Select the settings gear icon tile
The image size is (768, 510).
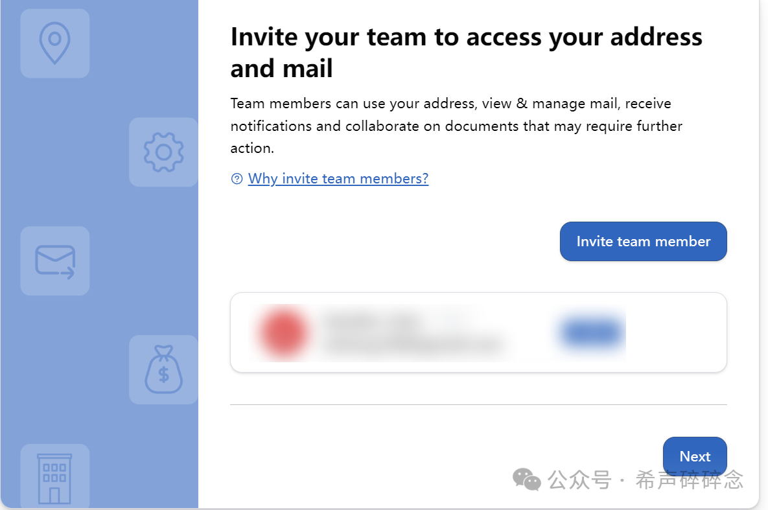click(x=163, y=152)
